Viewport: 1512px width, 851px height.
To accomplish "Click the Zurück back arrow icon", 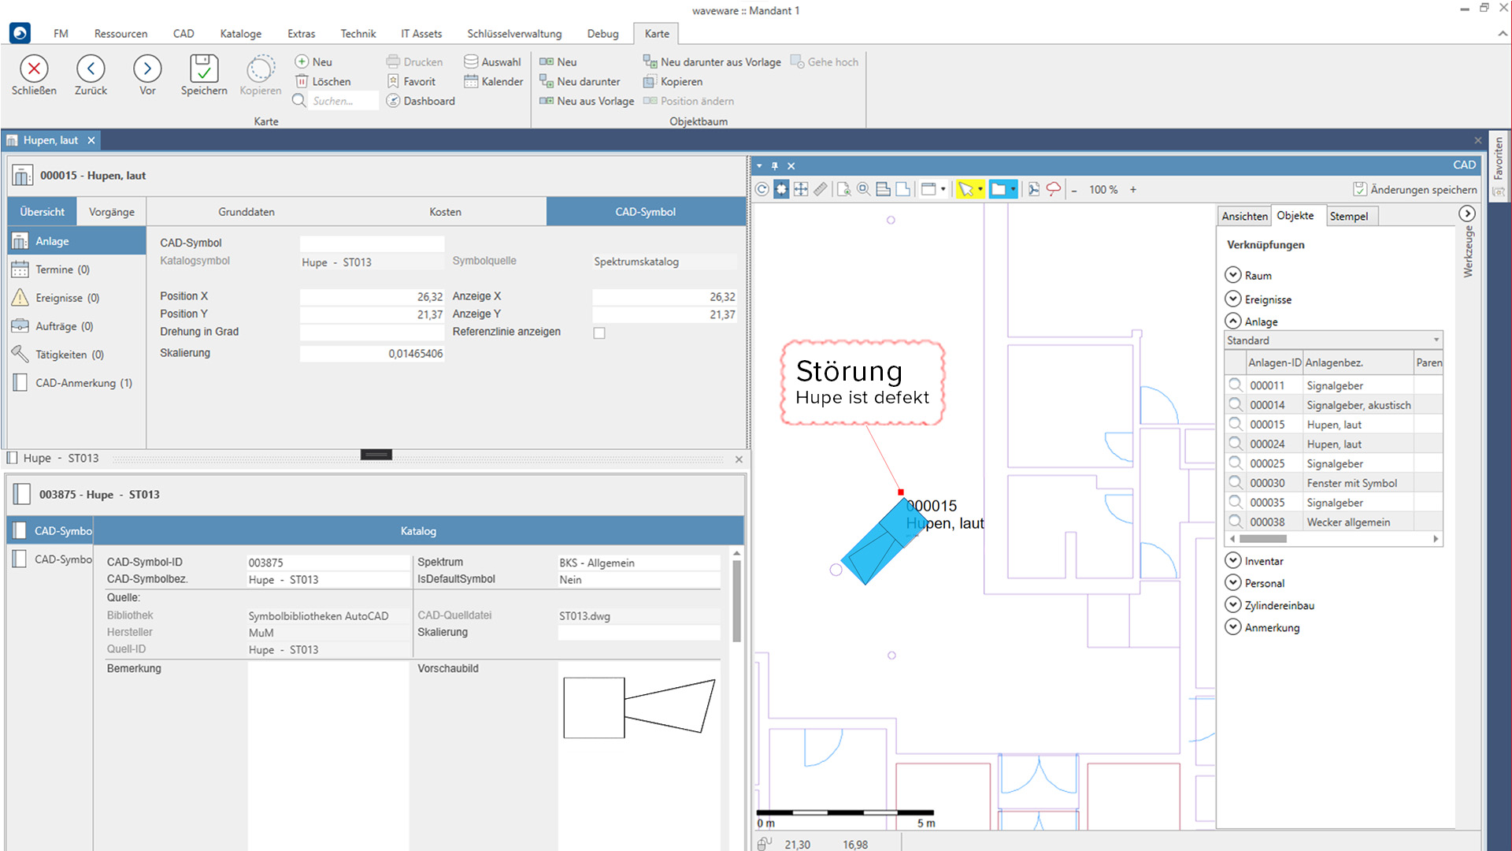I will tap(91, 69).
